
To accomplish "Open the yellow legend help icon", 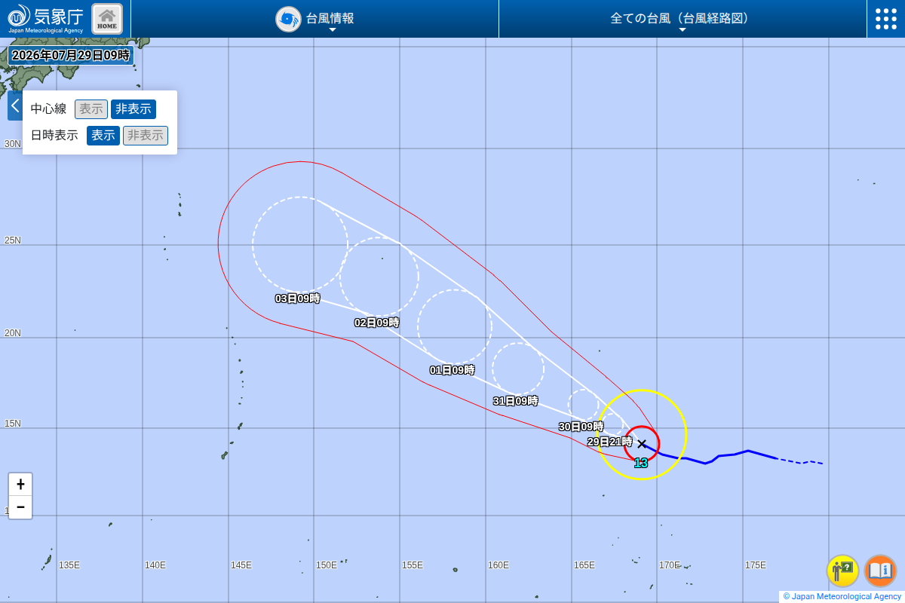I will point(842,571).
